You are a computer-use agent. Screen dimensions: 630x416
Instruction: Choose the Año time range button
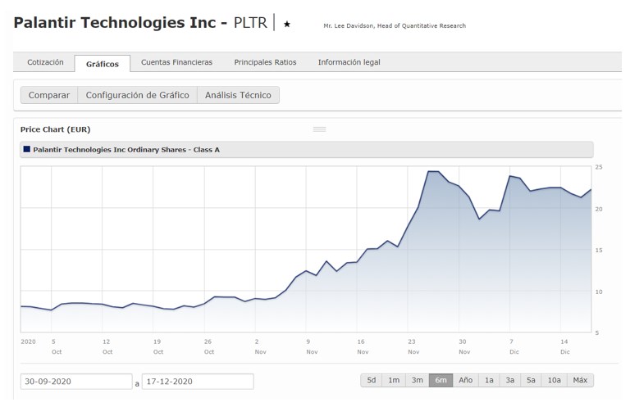pyautogui.click(x=465, y=380)
